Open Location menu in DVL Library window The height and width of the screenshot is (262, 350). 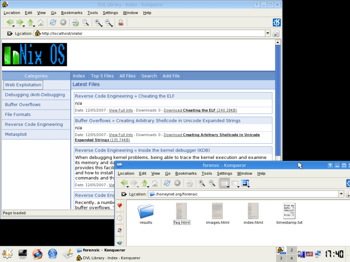12,13
